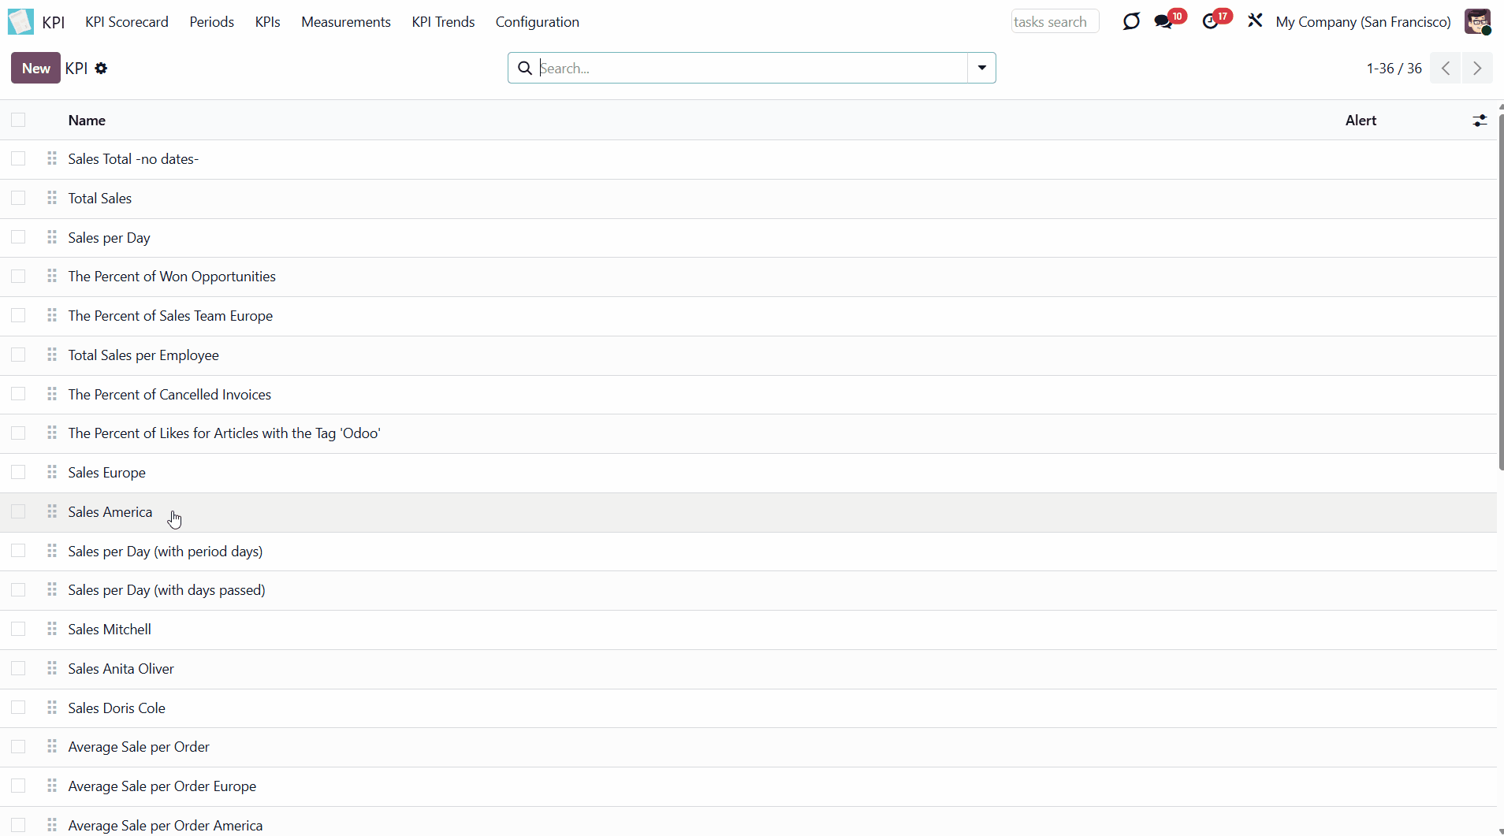Open the KPI gear settings icon
This screenshot has height=836, width=1504.
[x=101, y=69]
